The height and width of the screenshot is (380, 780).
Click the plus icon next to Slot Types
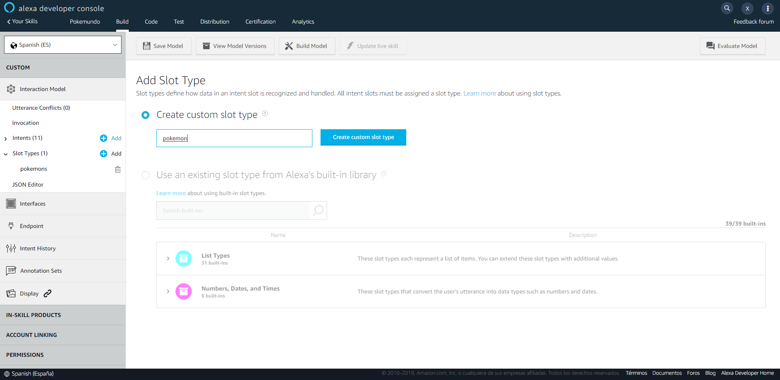[x=104, y=154]
